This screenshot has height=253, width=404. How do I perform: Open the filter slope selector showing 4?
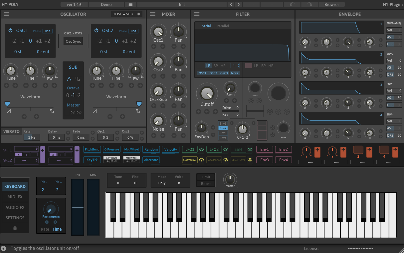click(234, 66)
